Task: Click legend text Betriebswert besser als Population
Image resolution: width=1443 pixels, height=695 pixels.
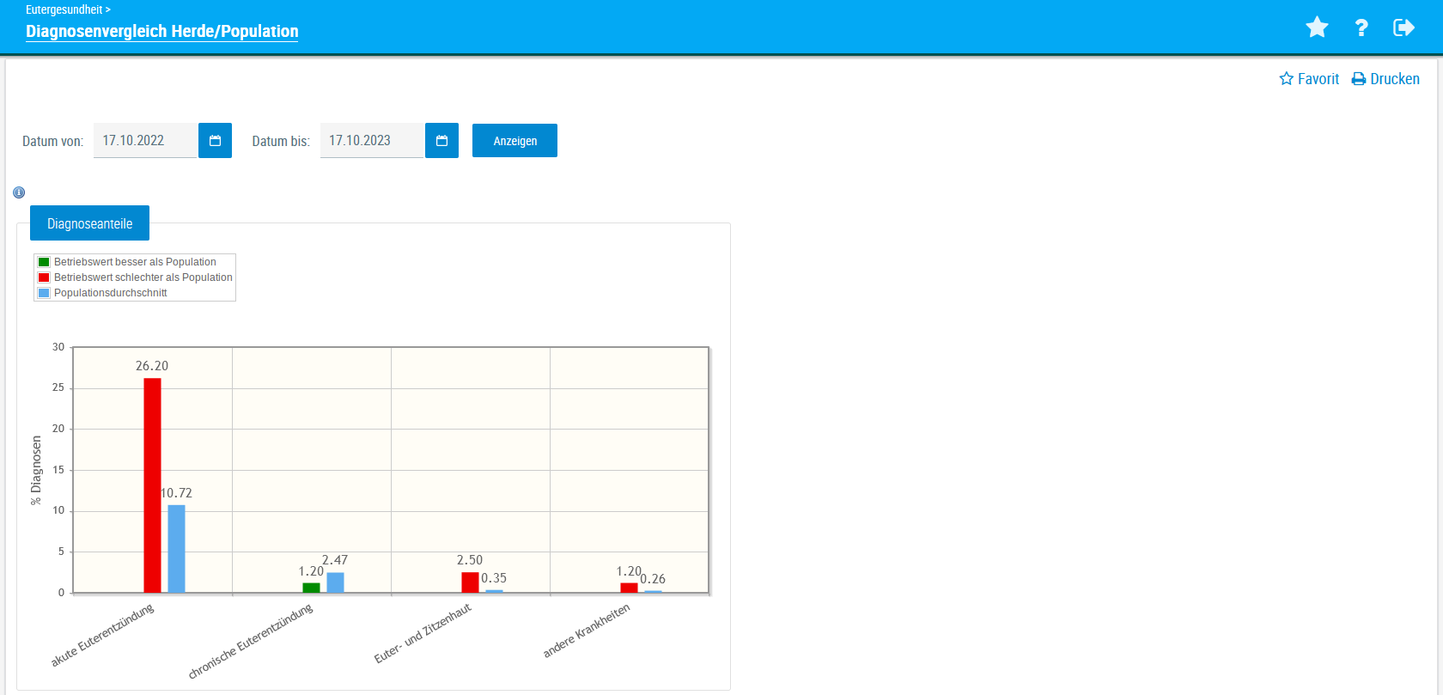Action: pos(135,262)
